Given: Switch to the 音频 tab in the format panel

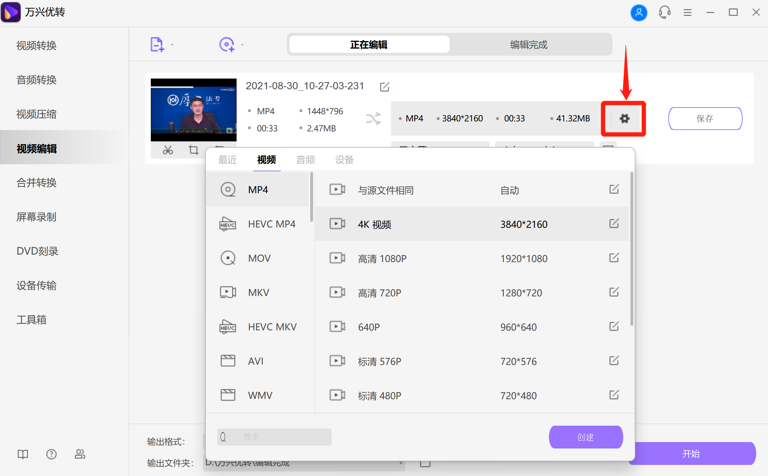Looking at the screenshot, I should pos(306,160).
